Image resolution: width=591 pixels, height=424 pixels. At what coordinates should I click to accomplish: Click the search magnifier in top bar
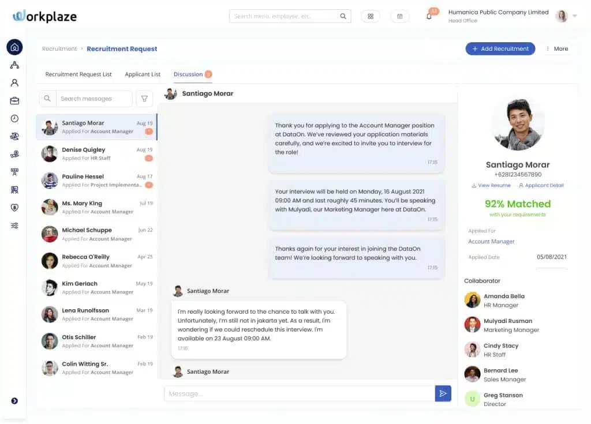pyautogui.click(x=343, y=16)
